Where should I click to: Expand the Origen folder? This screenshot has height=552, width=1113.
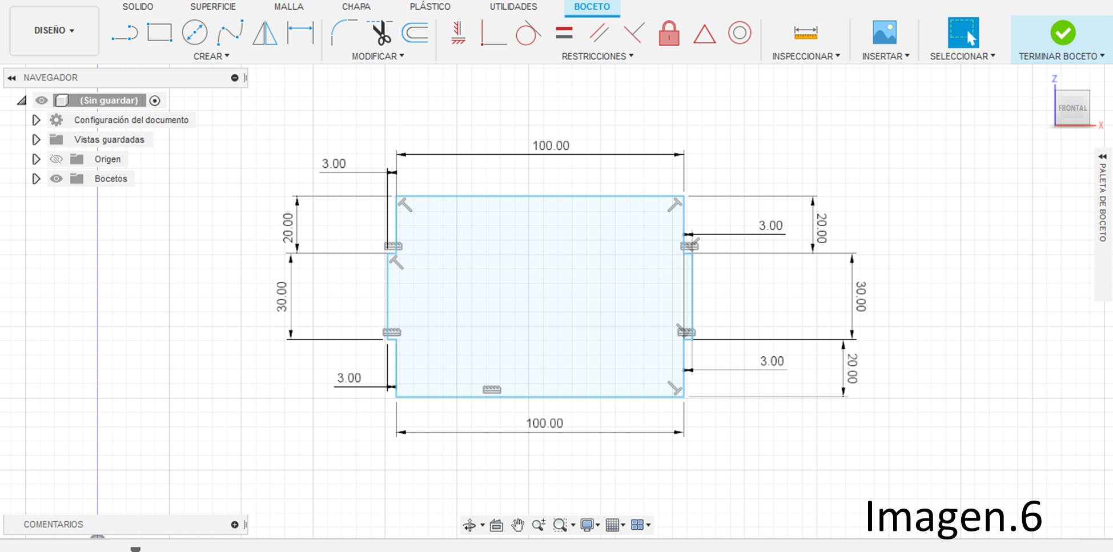(36, 159)
